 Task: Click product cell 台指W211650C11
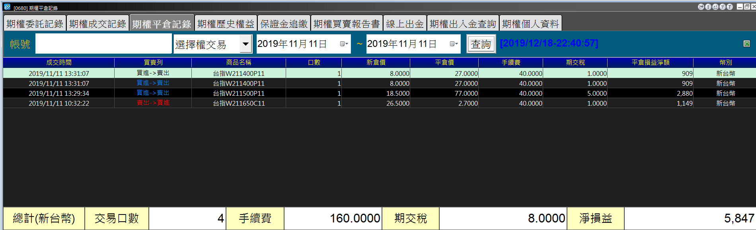coord(239,103)
